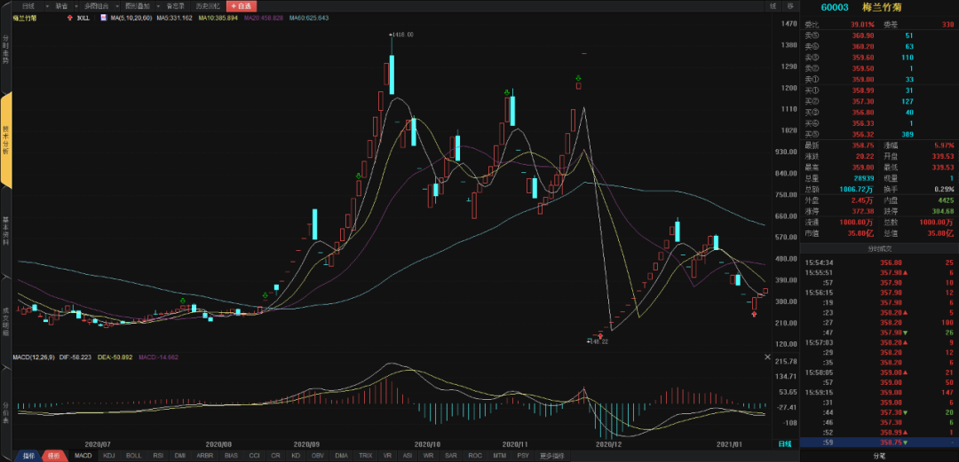This screenshot has width=959, height=462.
Task: Select the MTM indicator tab
Action: click(500, 456)
